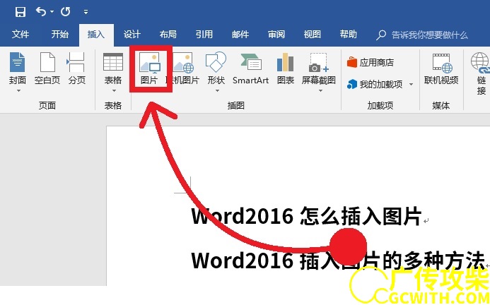This screenshot has height=305, width=490.
Task: Open Customize Quick Access Toolbar dropdown
Action: click(86, 12)
